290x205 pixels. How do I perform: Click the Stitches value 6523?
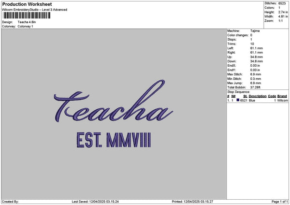[282, 3]
